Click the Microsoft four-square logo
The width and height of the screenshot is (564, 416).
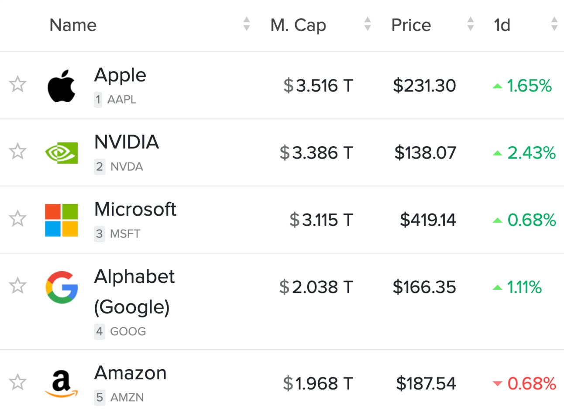click(62, 220)
